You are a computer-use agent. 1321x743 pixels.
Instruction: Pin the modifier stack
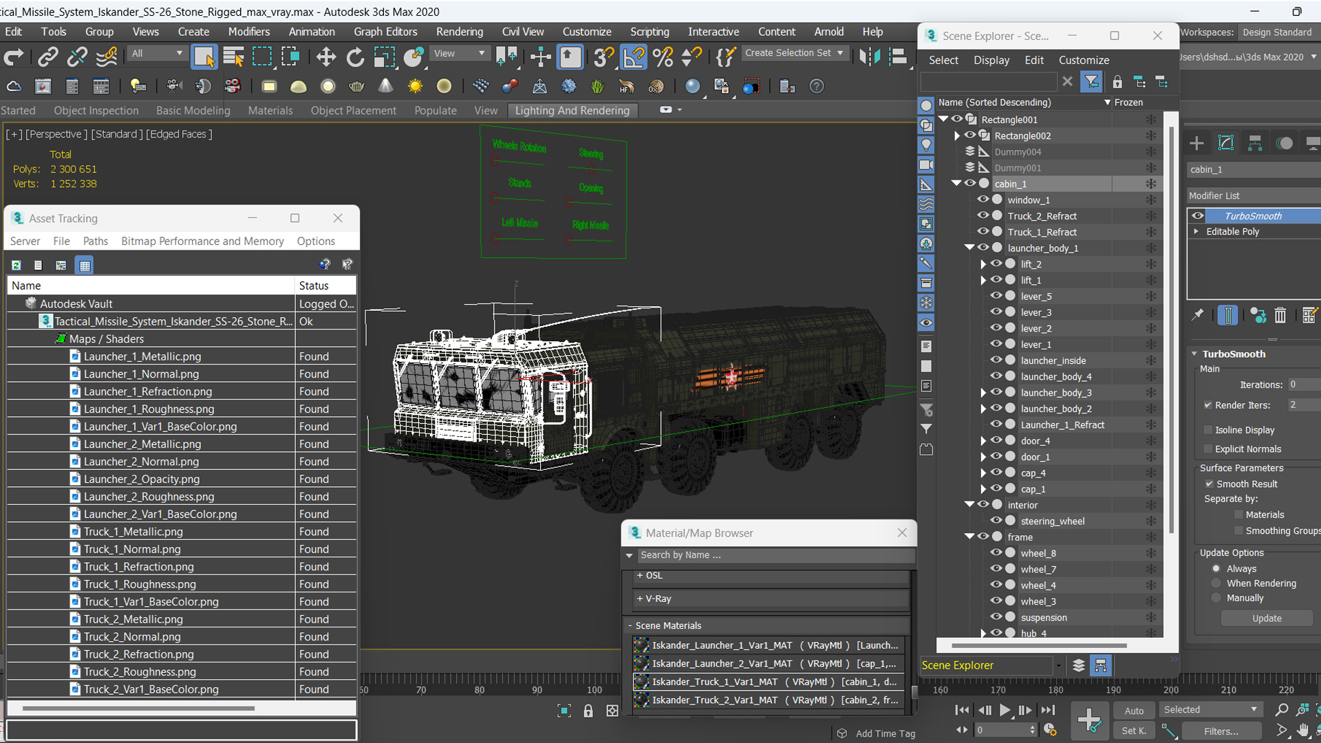pyautogui.click(x=1198, y=315)
